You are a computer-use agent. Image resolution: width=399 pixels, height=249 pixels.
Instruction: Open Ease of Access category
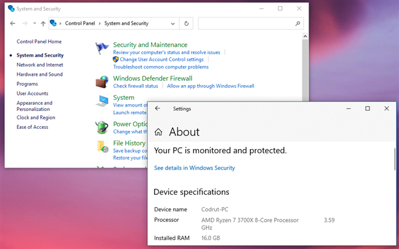click(x=32, y=127)
